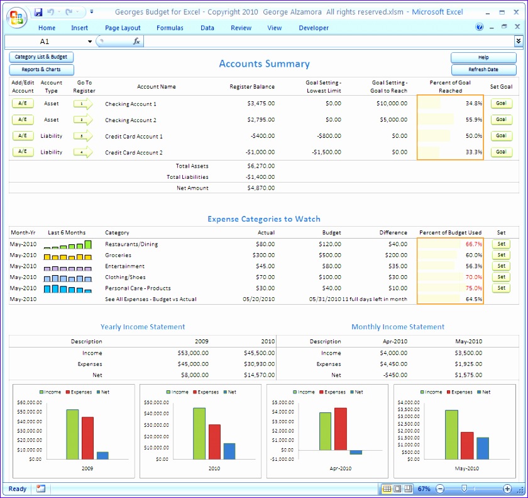
Task: Open the Name Box dropdown arrow
Action: tap(90, 42)
